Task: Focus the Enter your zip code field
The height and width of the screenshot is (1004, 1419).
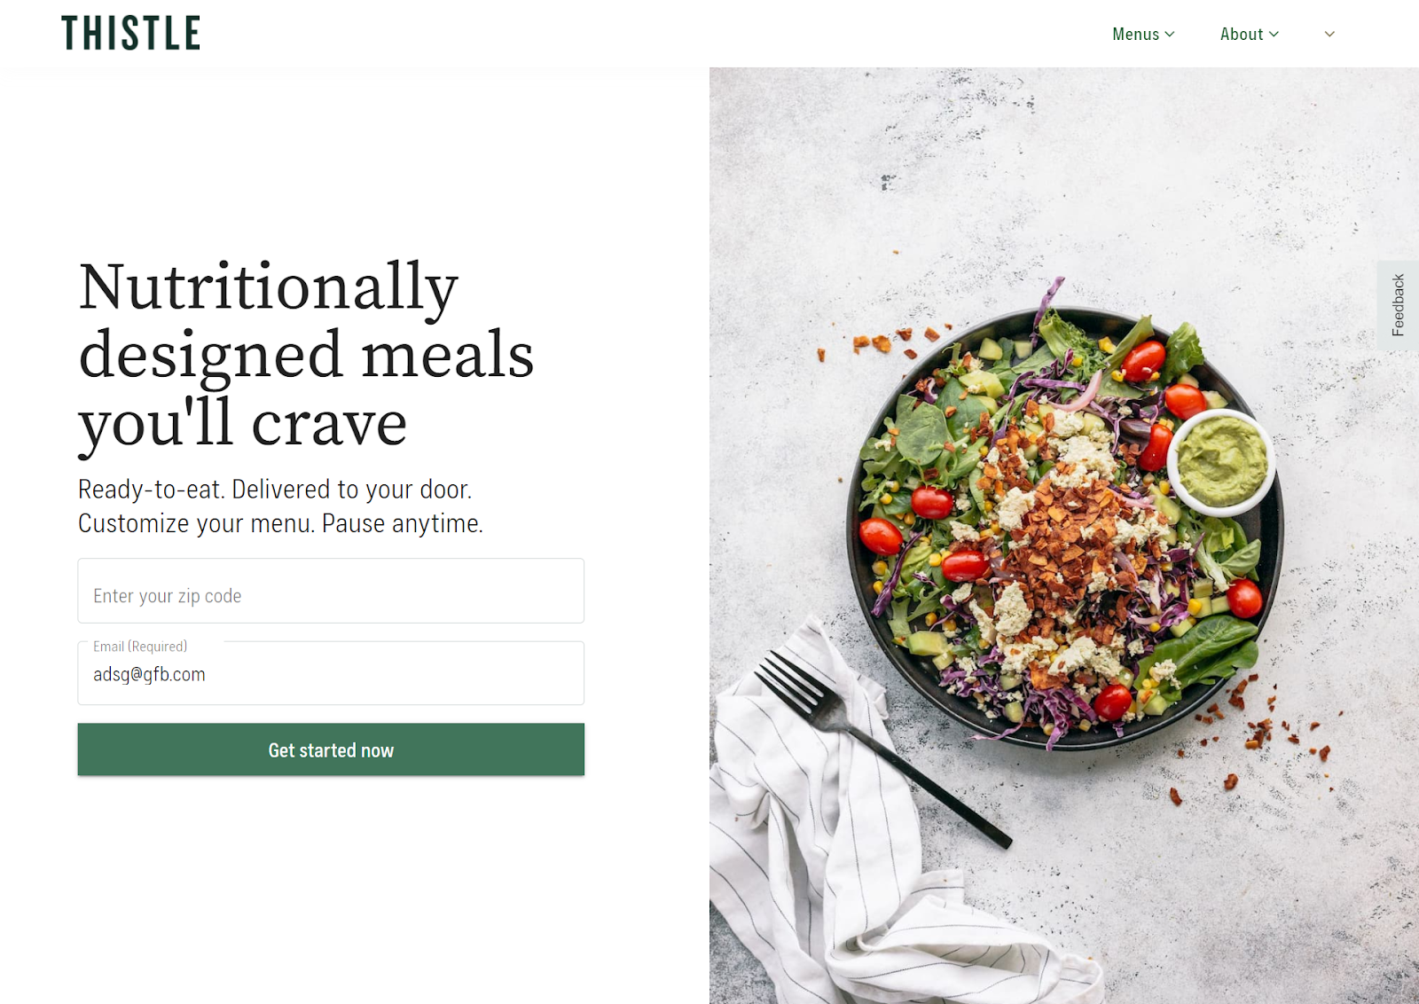Action: [x=331, y=591]
